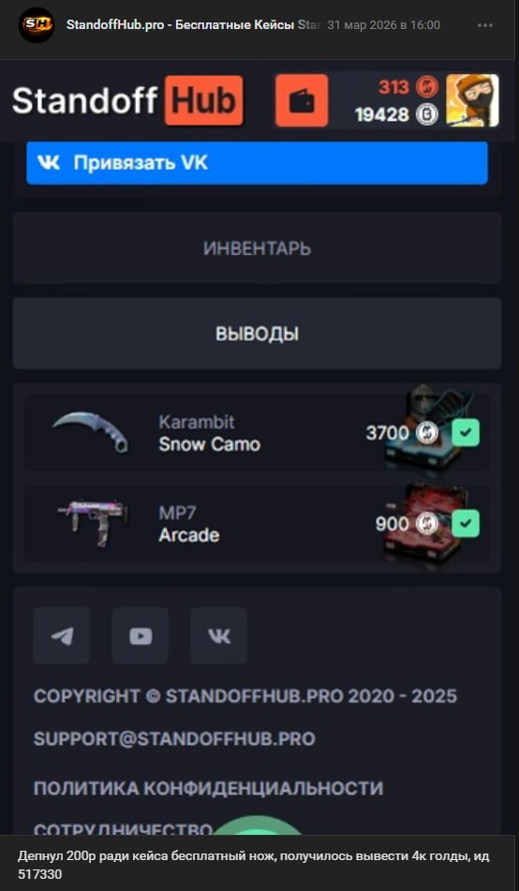Screen dimensions: 519x891
Task: Open ПОЛИТИКА КОНФИДЕНЦИАЛЬНОСТИ link
Action: (208, 788)
